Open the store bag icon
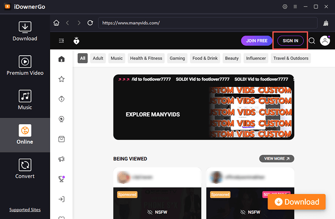This screenshot has height=219, width=335. click(x=62, y=139)
